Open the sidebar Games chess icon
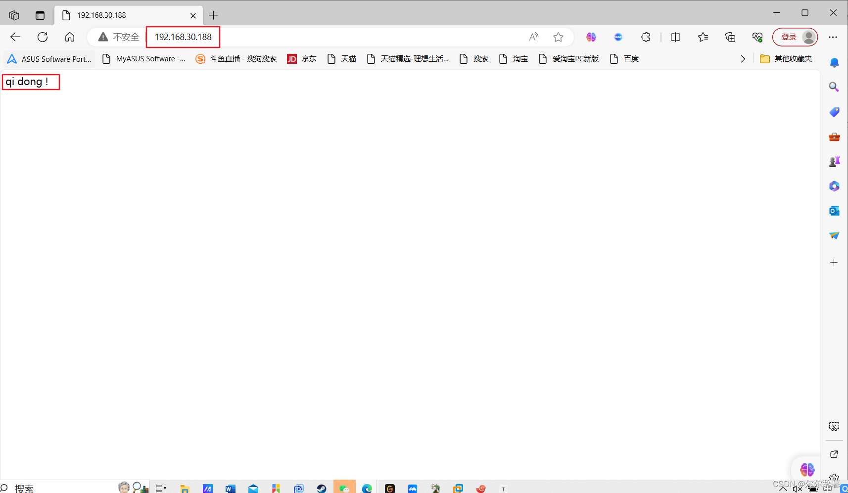 coord(834,161)
